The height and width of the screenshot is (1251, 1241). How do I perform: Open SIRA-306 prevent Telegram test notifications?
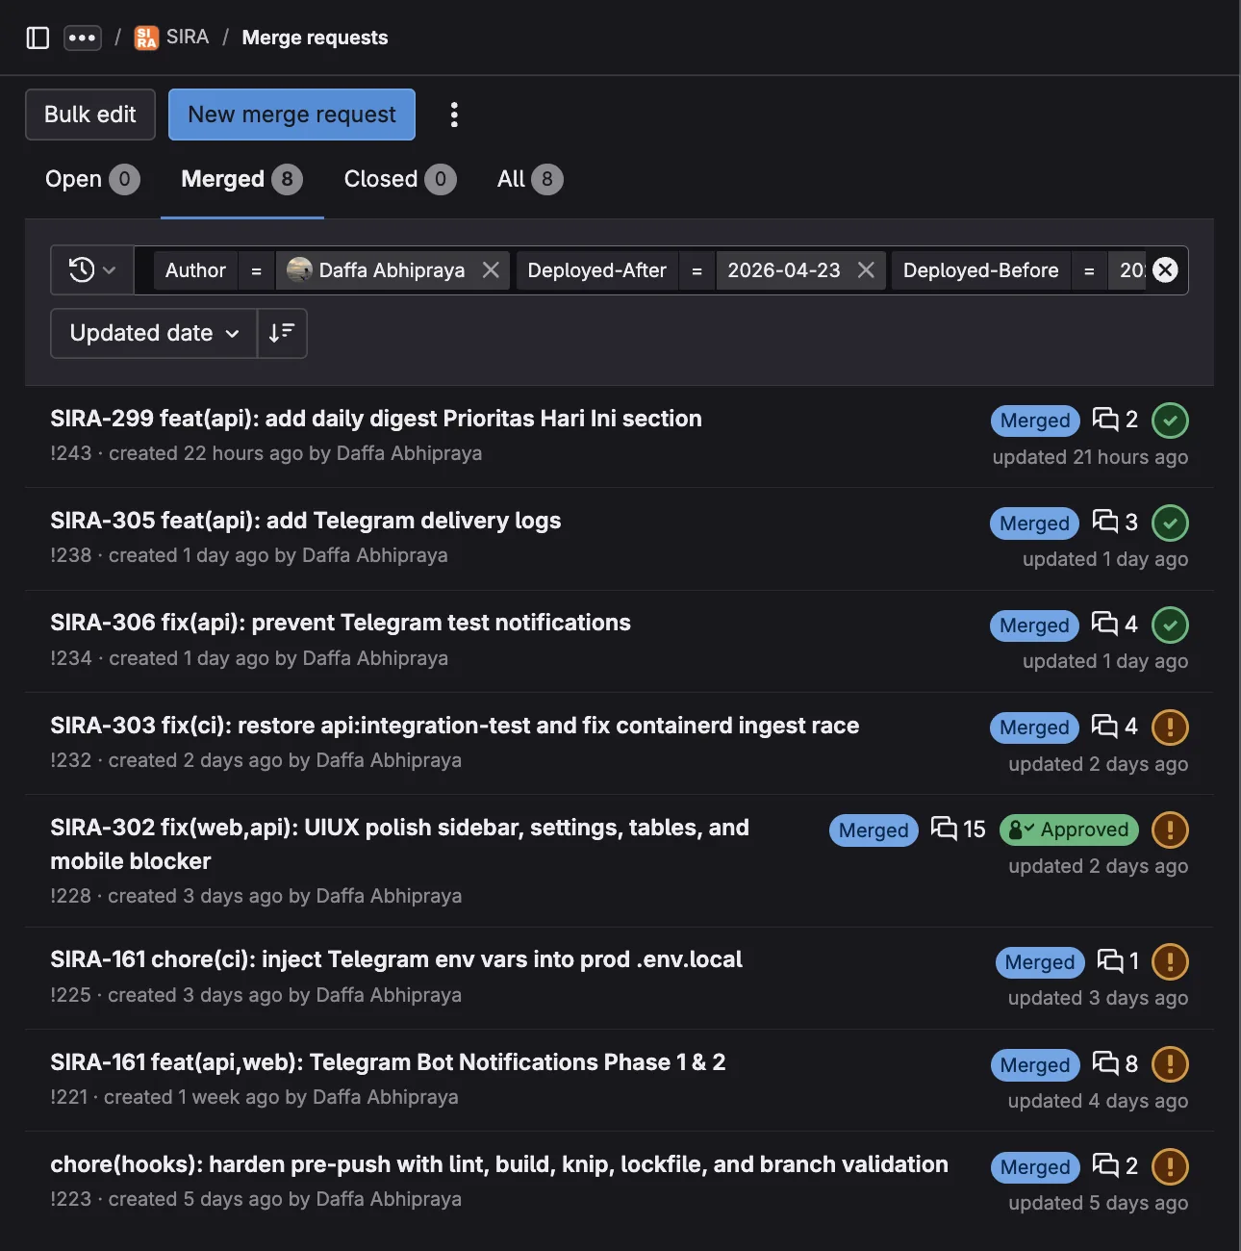pyautogui.click(x=341, y=623)
